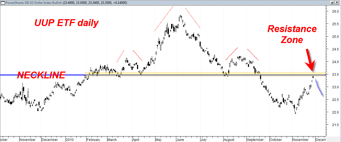341x142 pixels.
Task: Click the July label on date axis
Action: [x=204, y=139]
